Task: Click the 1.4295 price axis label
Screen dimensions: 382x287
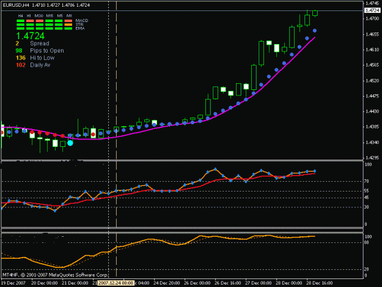Action: (x=372, y=158)
